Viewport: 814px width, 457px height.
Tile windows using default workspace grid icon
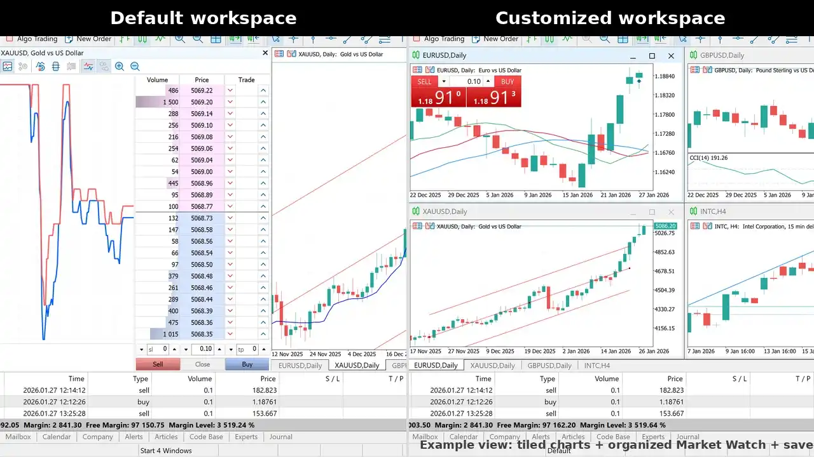(x=216, y=39)
